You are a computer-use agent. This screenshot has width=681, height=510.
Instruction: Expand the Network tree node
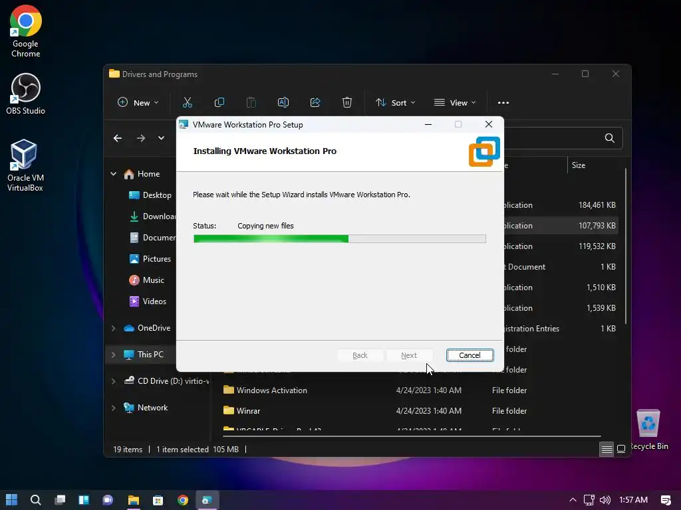113,408
